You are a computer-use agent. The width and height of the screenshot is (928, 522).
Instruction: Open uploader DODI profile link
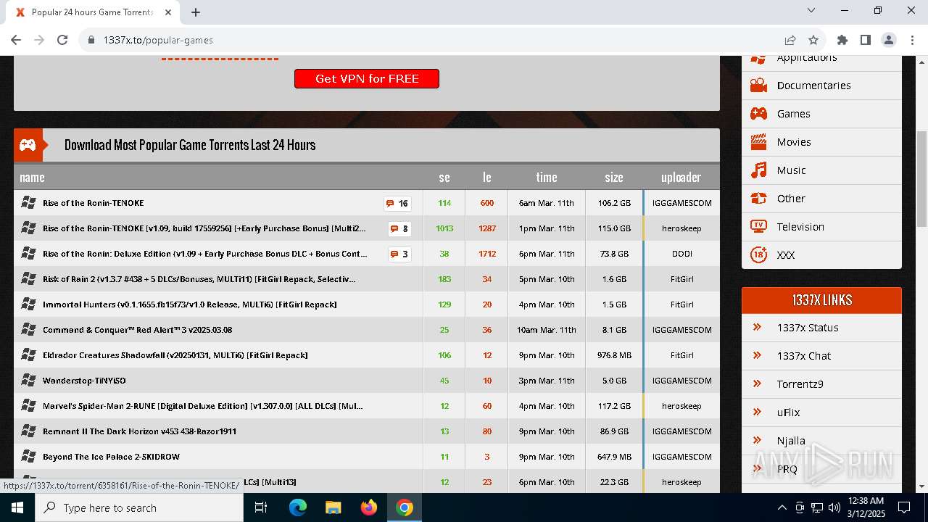[681, 254]
